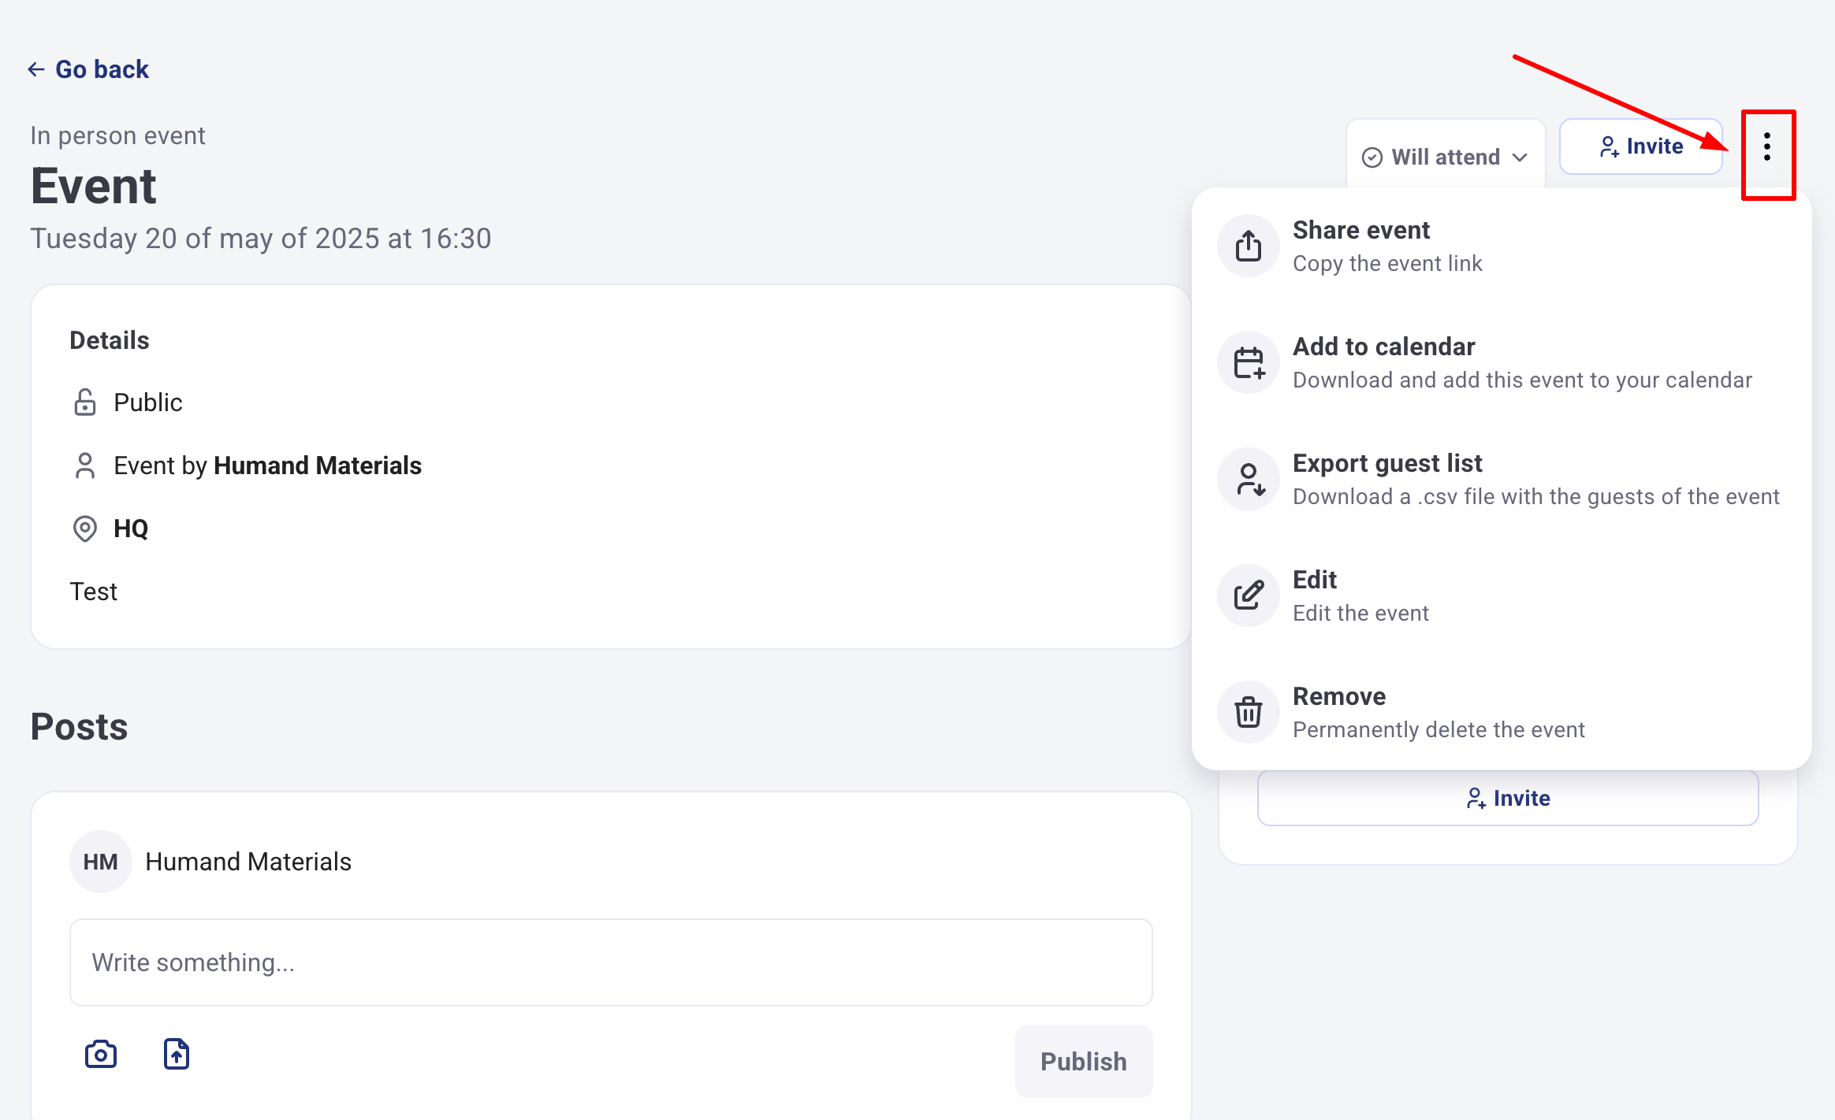1835x1120 pixels.
Task: Open the Will attend dropdown
Action: click(1444, 157)
